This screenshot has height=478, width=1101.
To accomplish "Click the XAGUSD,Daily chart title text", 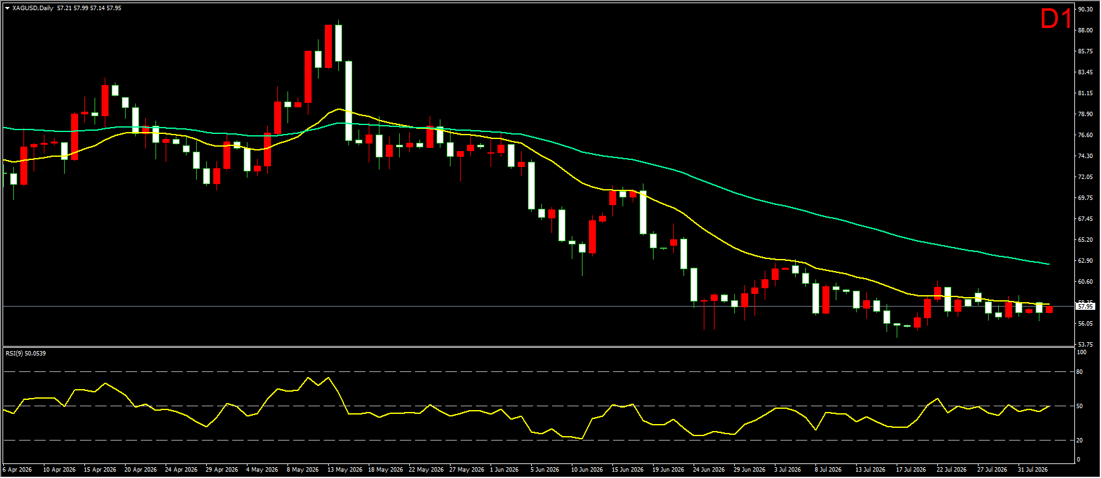I will (33, 8).
